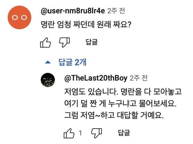Toggle the 답글 2개 replies label
This screenshot has height=144, width=193.
[72, 62]
